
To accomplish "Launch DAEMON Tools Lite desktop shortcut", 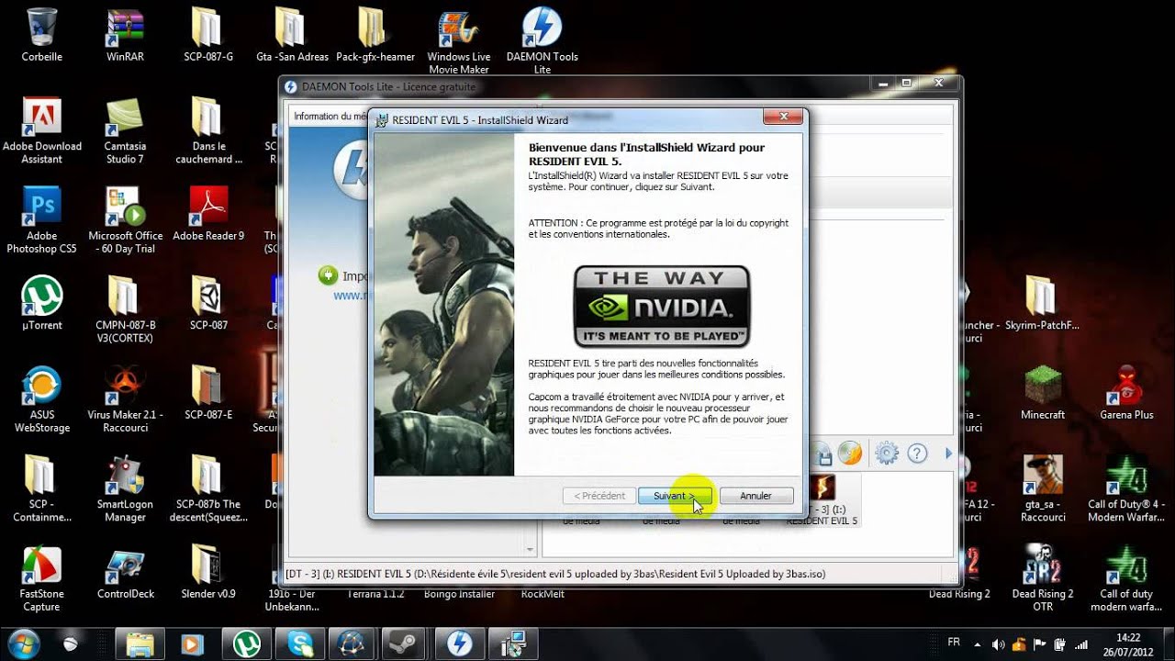I will tap(543, 41).
